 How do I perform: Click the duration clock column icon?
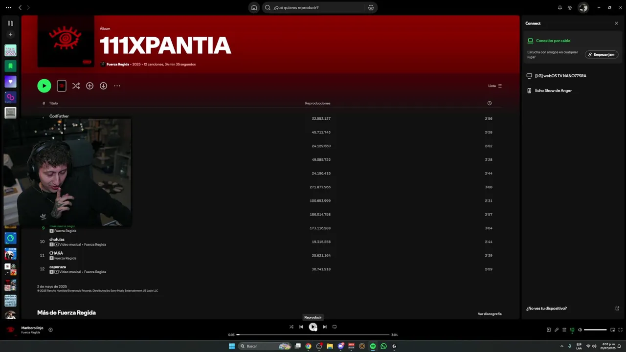(490, 103)
